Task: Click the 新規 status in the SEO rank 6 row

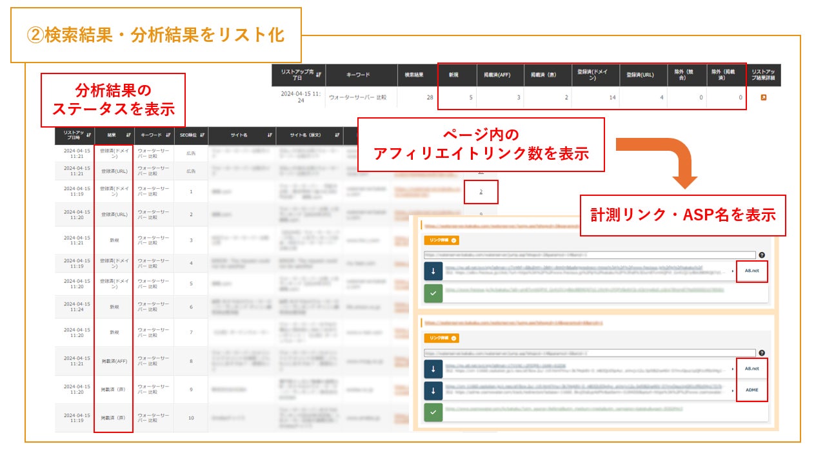Action: click(x=114, y=307)
